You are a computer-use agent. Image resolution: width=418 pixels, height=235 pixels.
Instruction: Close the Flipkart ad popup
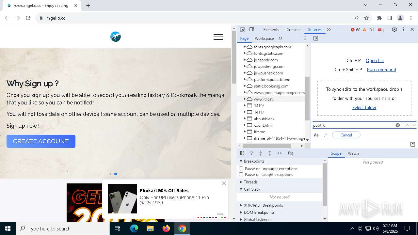pyautogui.click(x=224, y=183)
